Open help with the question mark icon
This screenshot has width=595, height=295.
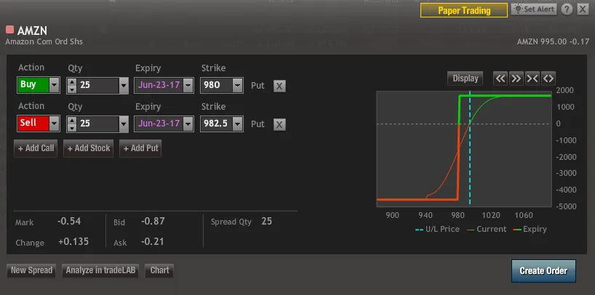[x=567, y=9]
